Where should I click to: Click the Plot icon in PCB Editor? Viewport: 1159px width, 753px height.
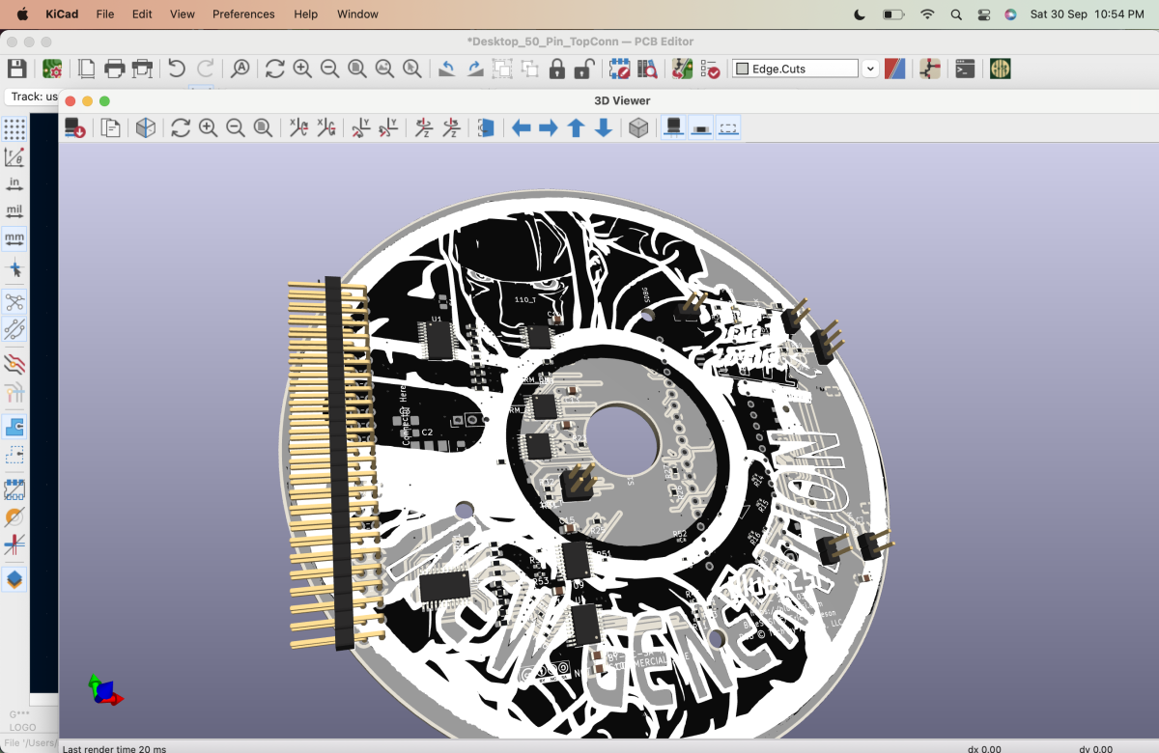click(x=143, y=69)
